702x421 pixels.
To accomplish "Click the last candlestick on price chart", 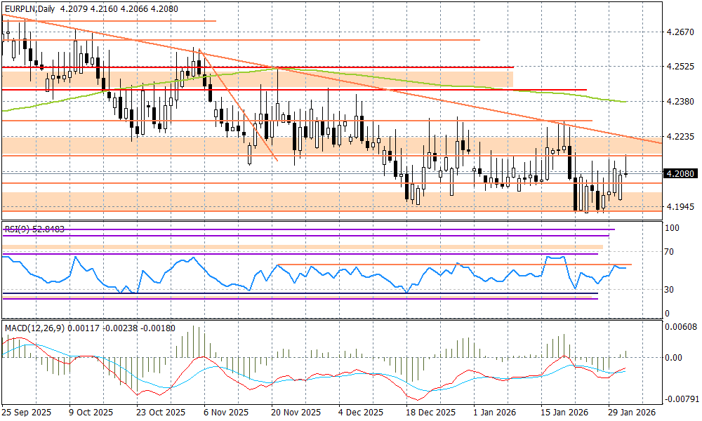I will coord(625,173).
